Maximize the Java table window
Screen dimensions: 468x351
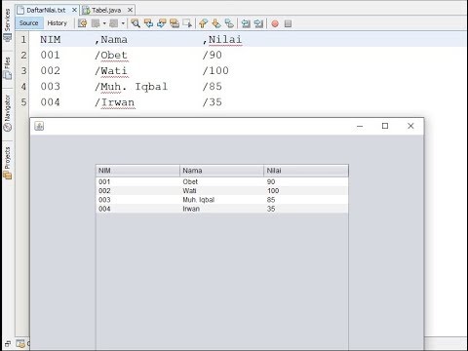385,126
